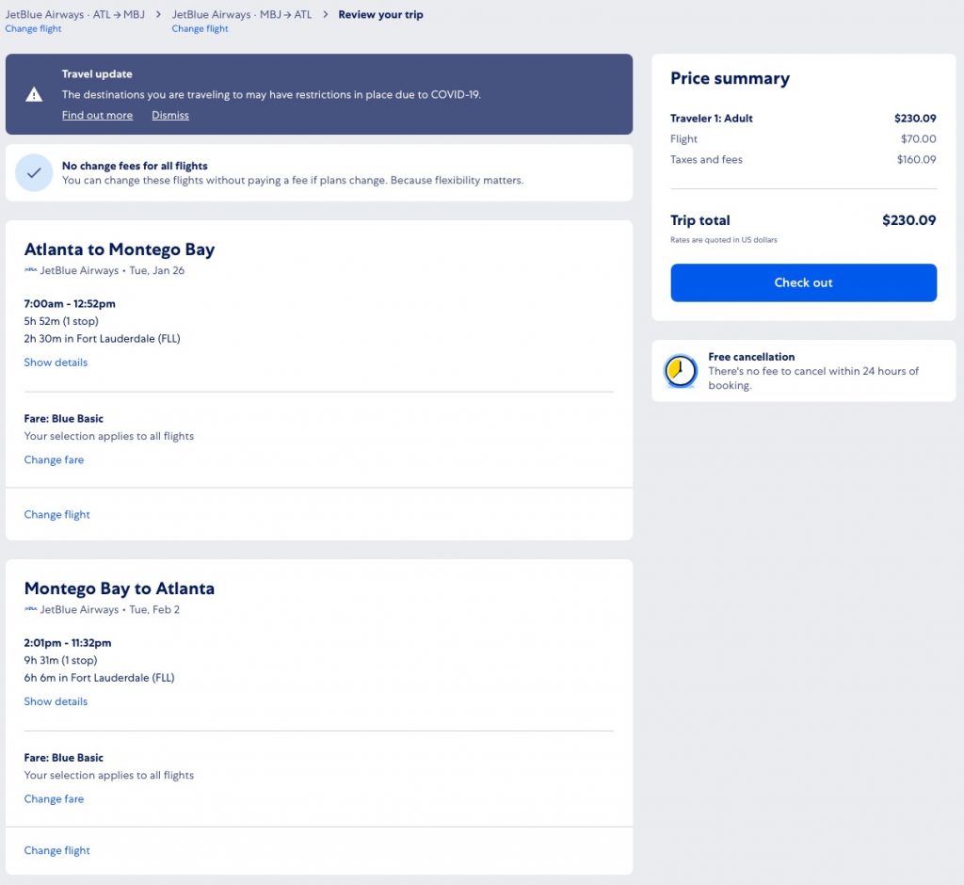Click Change flight at bottom of Atlanta to Montego Bay card
Image resolution: width=964 pixels, height=885 pixels.
click(56, 515)
